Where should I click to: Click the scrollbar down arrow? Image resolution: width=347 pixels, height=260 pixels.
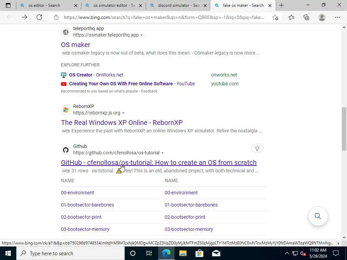pyautogui.click(x=344, y=238)
